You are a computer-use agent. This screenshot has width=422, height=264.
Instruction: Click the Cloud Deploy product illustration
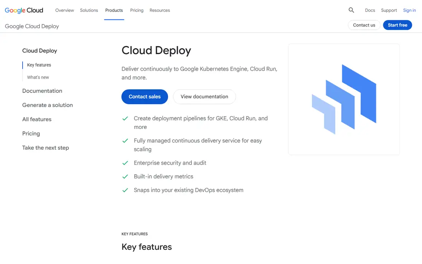(x=344, y=99)
